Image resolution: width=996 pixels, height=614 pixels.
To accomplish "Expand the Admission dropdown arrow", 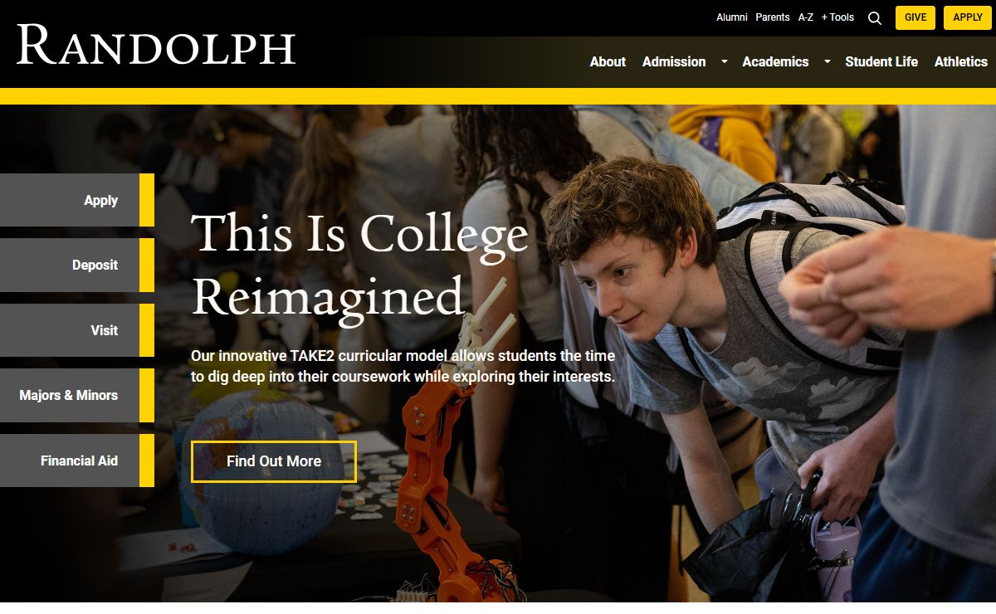I will click(x=724, y=61).
